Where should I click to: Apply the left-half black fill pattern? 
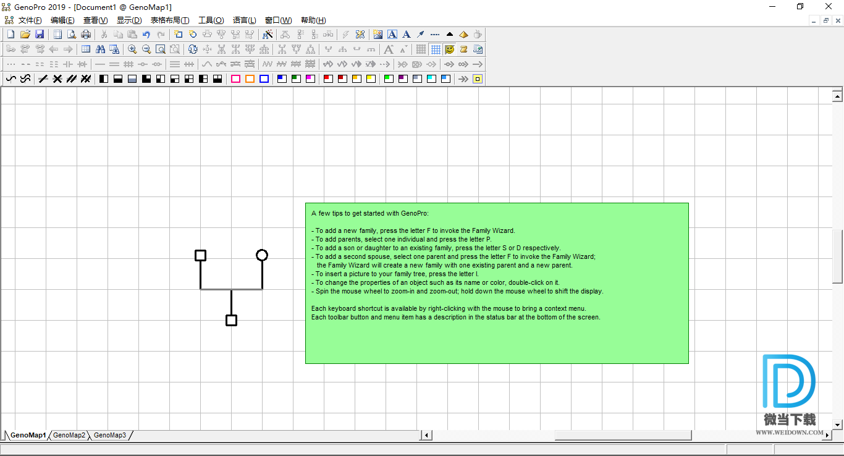pos(104,78)
